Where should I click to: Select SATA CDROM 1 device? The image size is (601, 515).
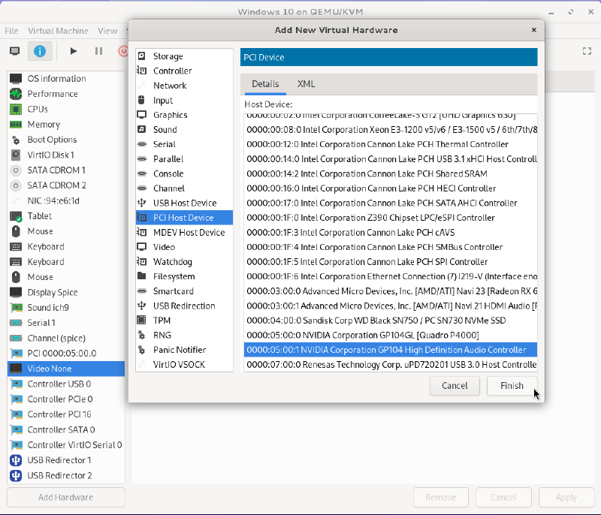[66, 170]
